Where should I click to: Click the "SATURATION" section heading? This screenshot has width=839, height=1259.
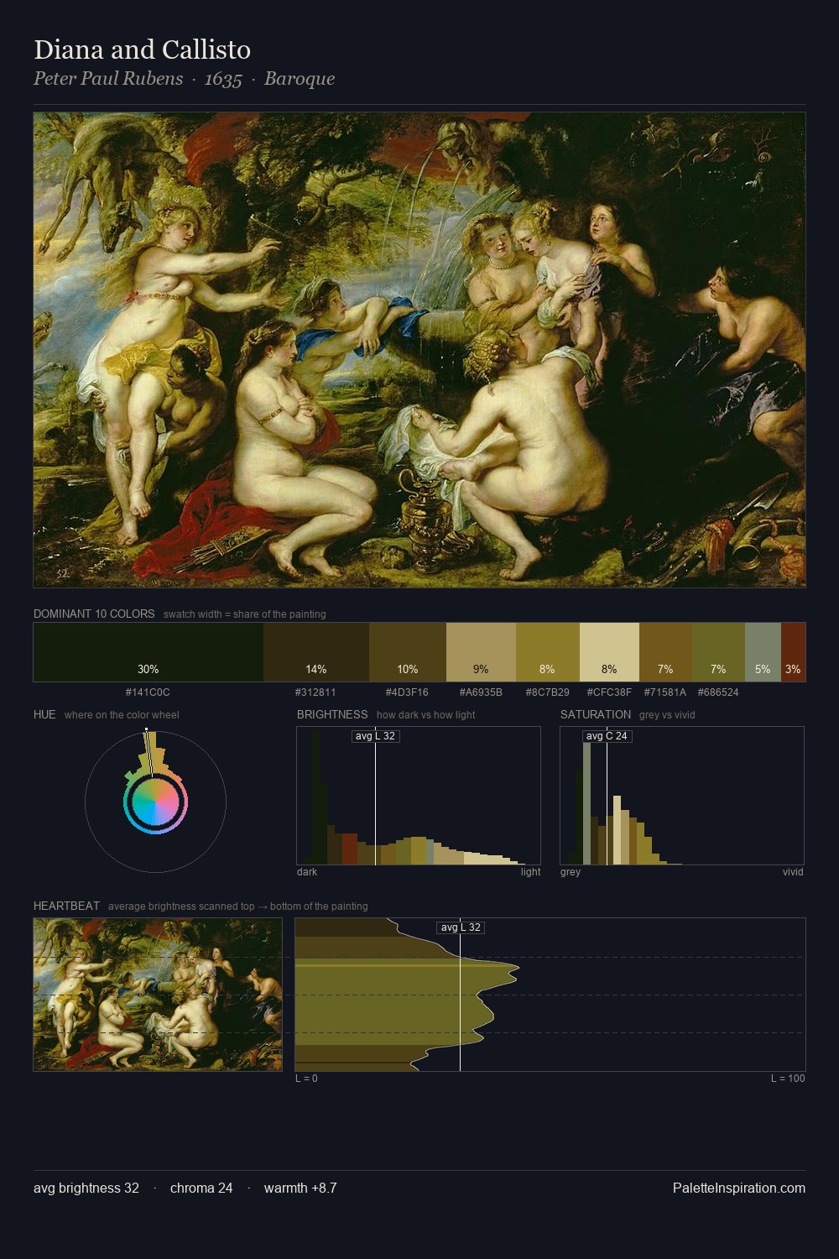pyautogui.click(x=596, y=714)
